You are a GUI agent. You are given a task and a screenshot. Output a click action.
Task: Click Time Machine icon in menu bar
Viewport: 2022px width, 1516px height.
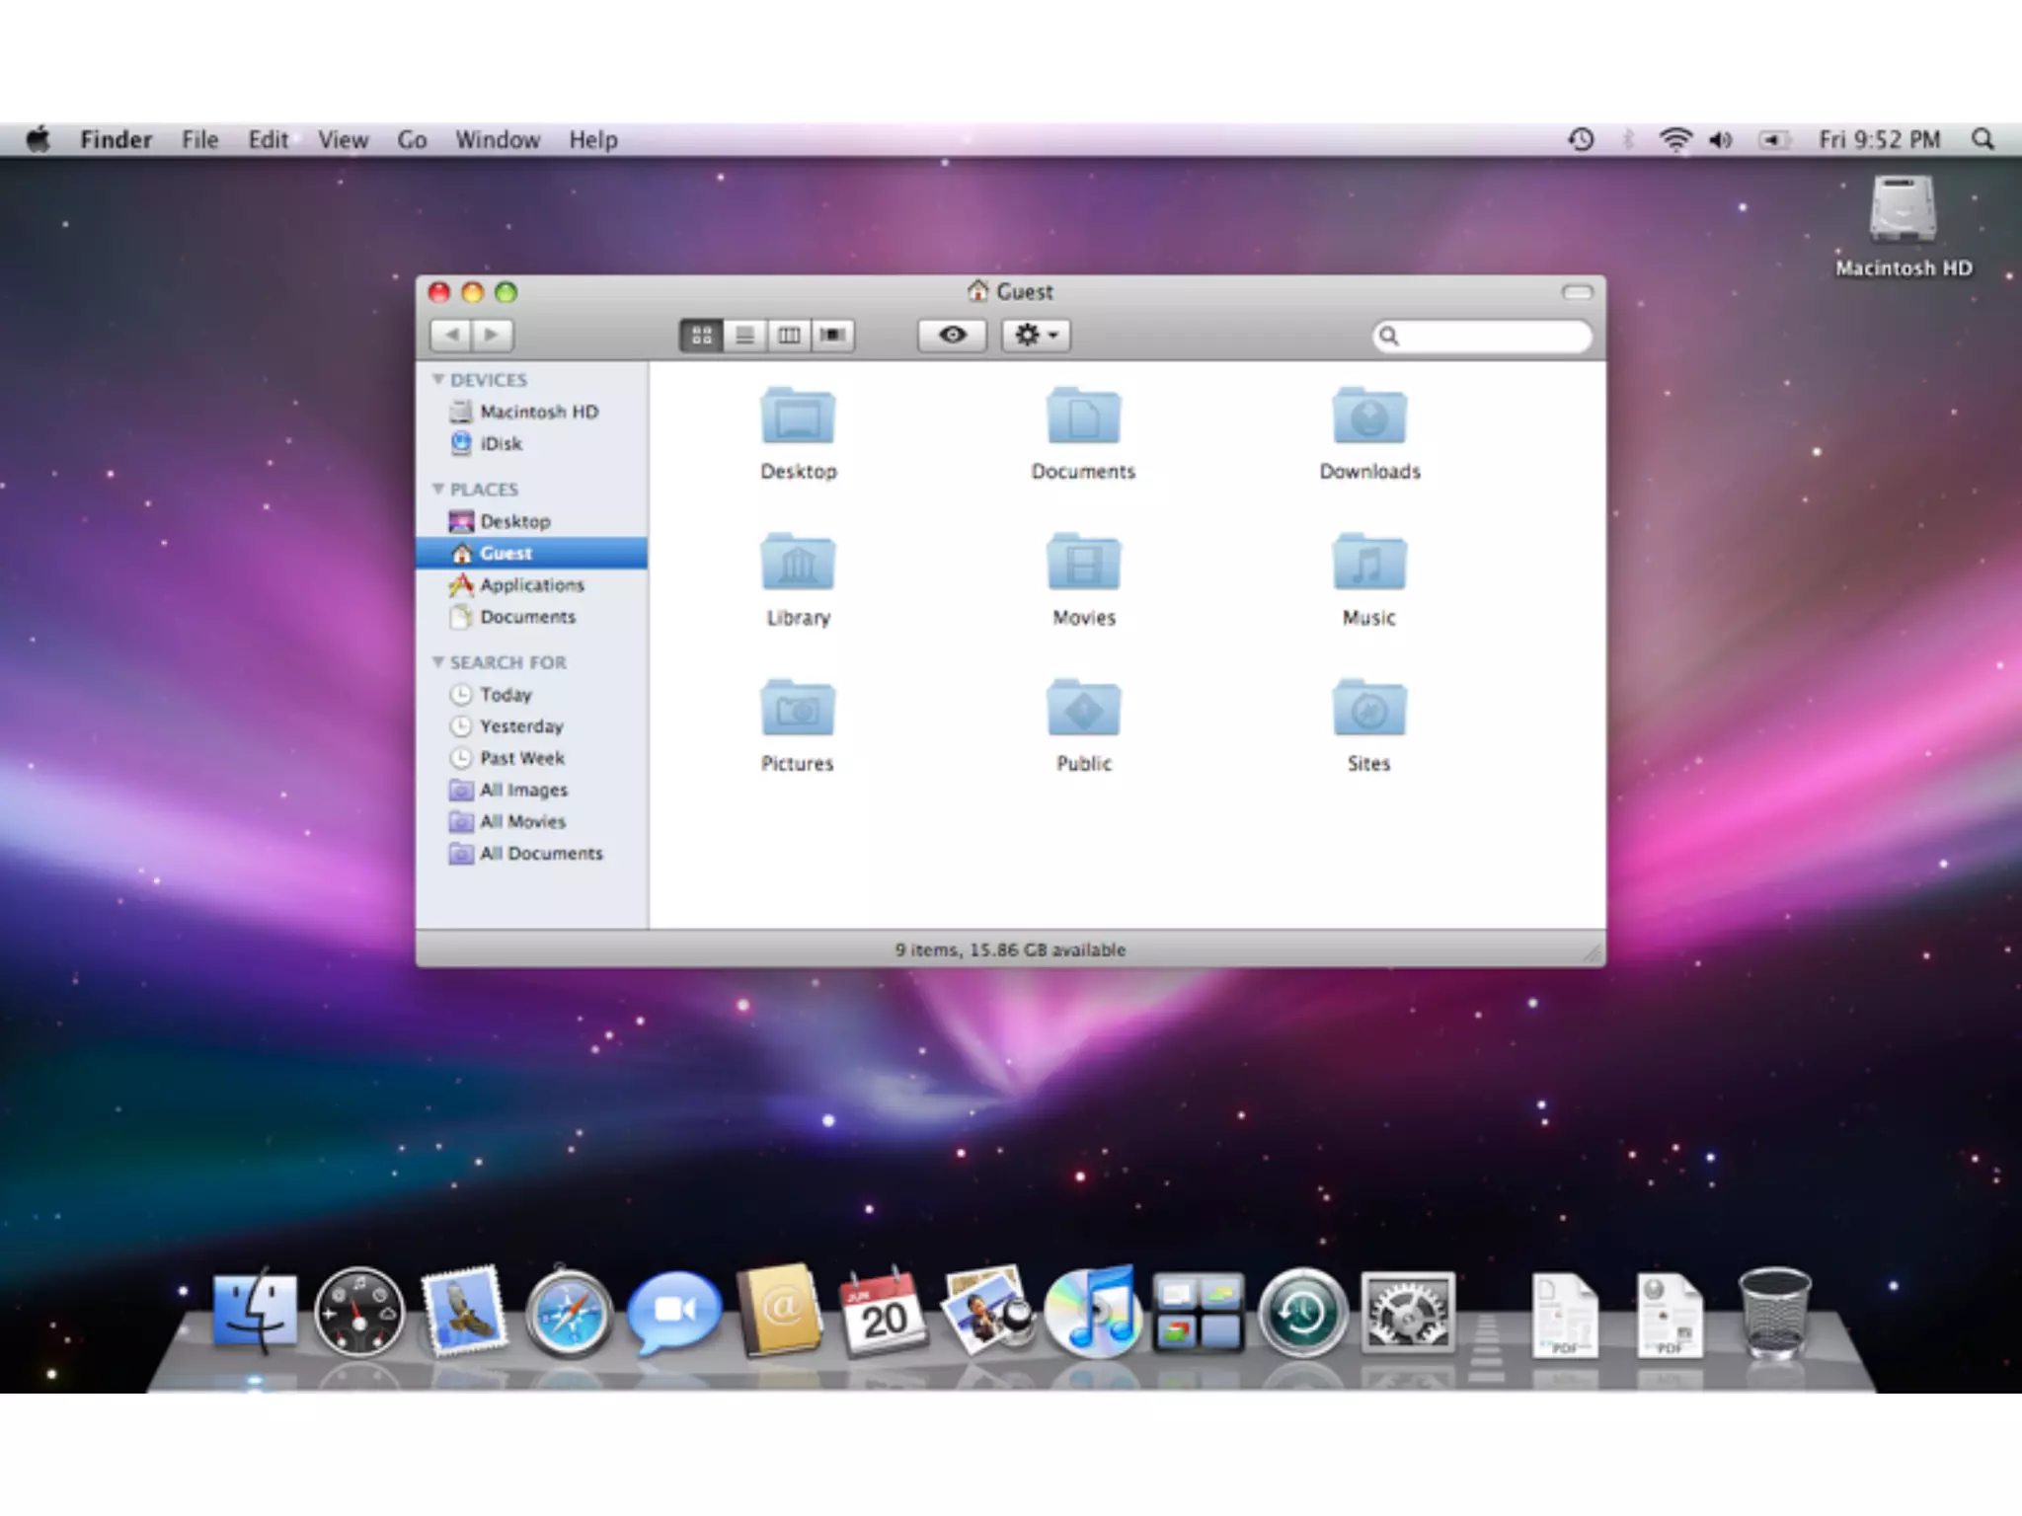coord(1581,140)
